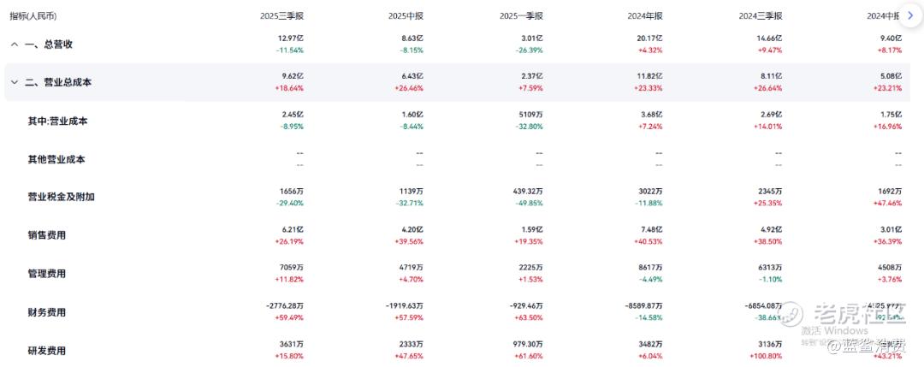Select the 财务费用 row label

[46, 312]
